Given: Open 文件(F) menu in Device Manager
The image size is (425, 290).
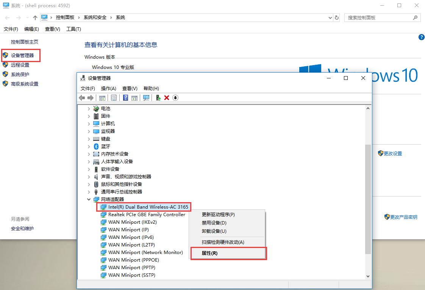Looking at the screenshot, I should pos(88,89).
